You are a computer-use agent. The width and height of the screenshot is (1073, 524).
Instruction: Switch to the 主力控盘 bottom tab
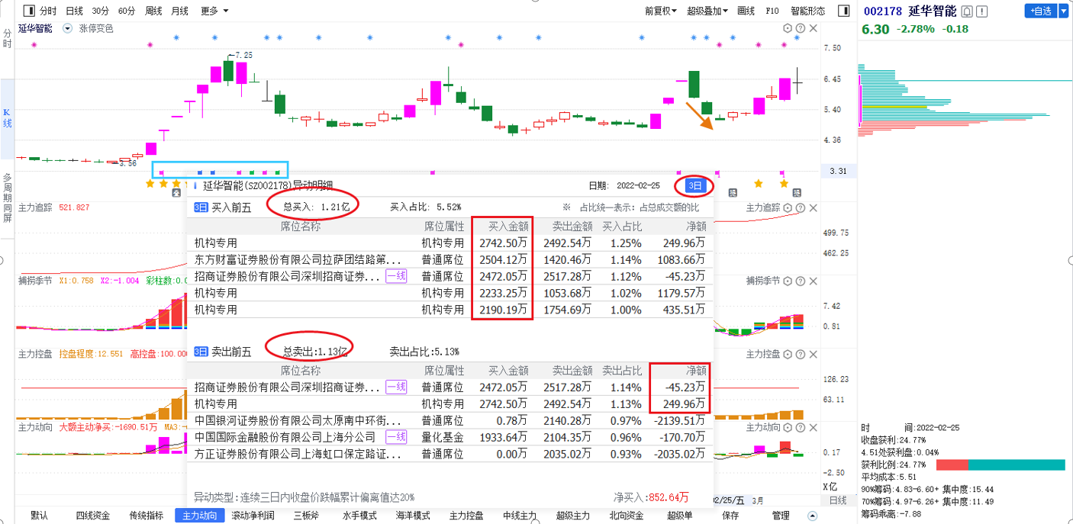pyautogui.click(x=466, y=516)
